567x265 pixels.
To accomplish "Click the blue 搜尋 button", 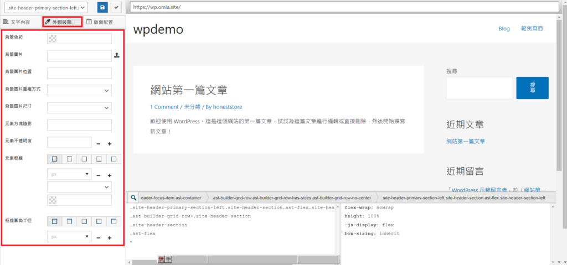I will pyautogui.click(x=532, y=88).
